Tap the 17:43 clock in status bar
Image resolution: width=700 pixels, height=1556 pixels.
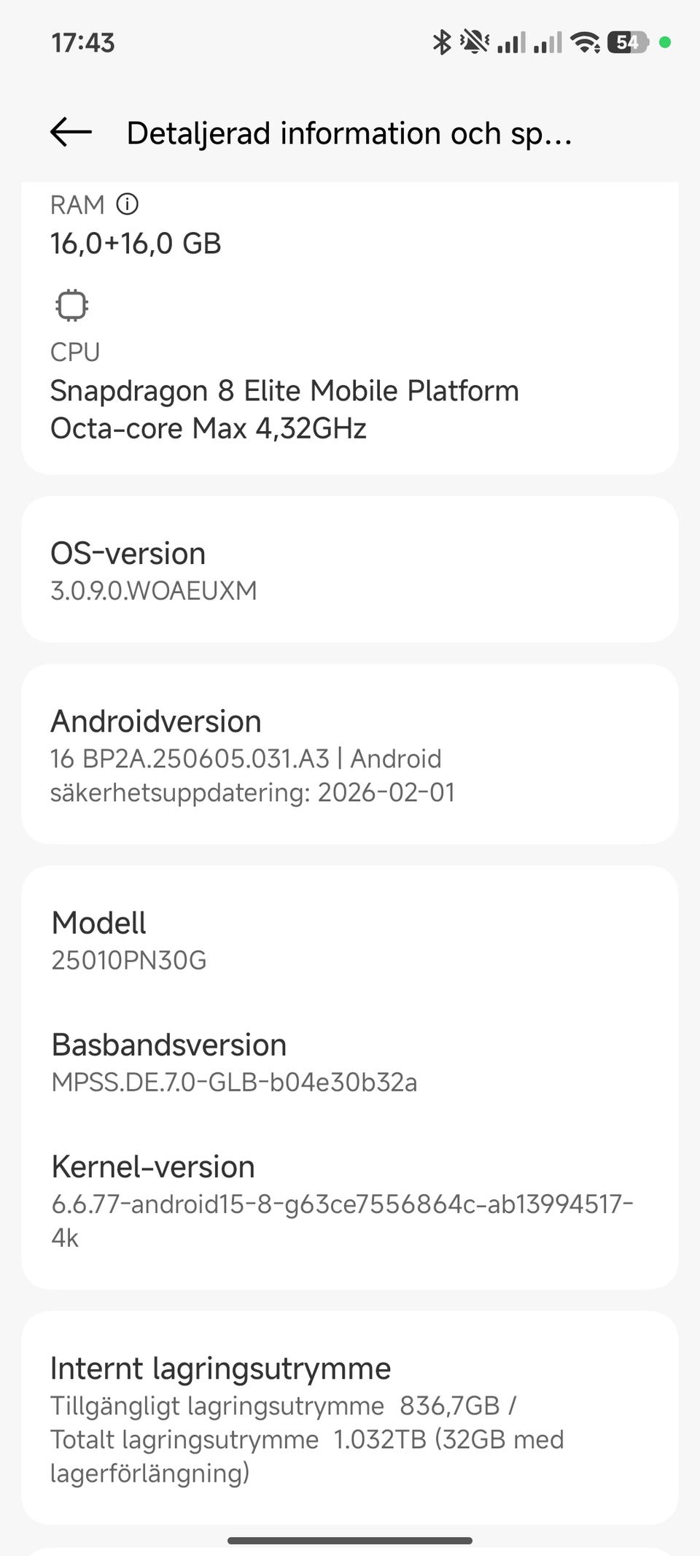(x=83, y=42)
